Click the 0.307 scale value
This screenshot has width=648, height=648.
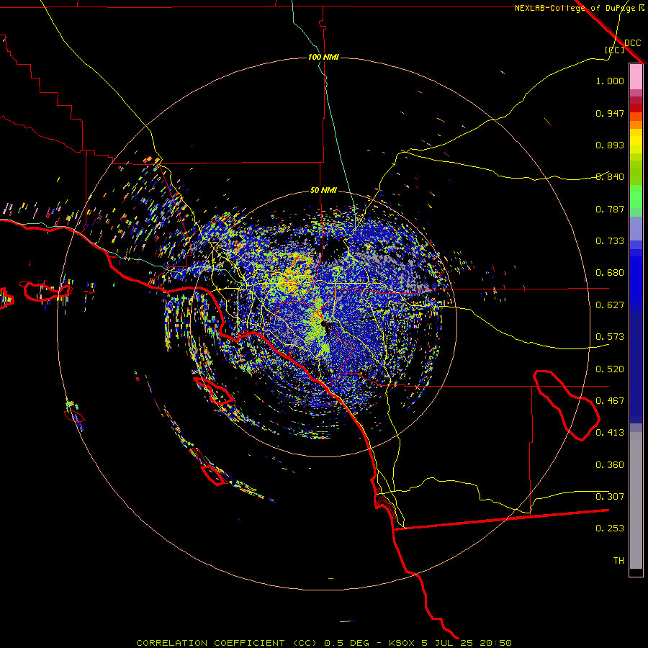coord(610,497)
